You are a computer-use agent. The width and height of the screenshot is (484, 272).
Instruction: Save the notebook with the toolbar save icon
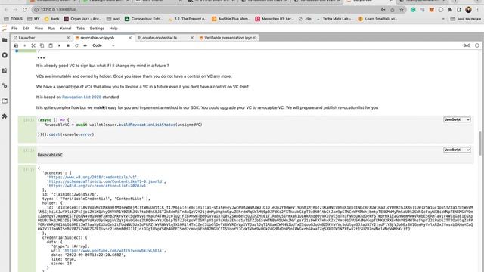coord(16,45)
